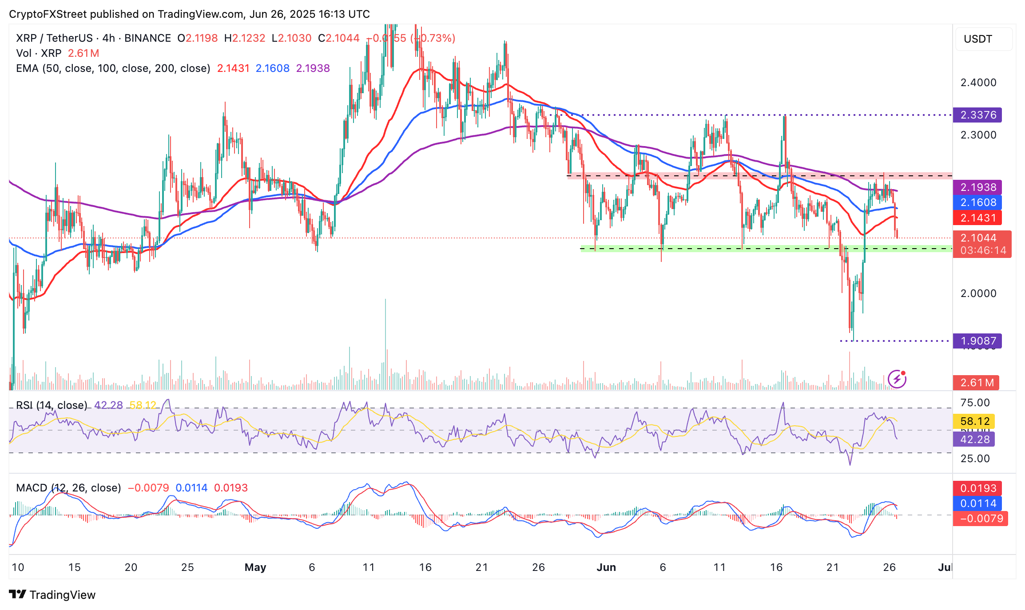
Task: Click the 25.00 RSI axis label
Action: click(x=975, y=459)
